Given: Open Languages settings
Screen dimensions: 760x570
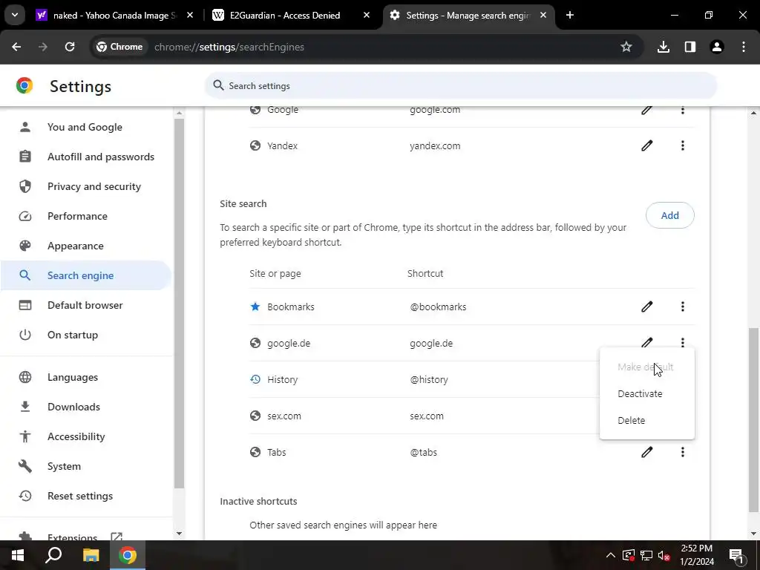Looking at the screenshot, I should click(85, 377).
